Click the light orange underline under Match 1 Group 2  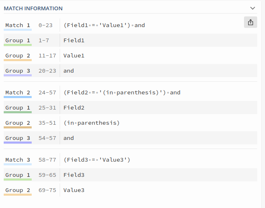pos(18,60)
